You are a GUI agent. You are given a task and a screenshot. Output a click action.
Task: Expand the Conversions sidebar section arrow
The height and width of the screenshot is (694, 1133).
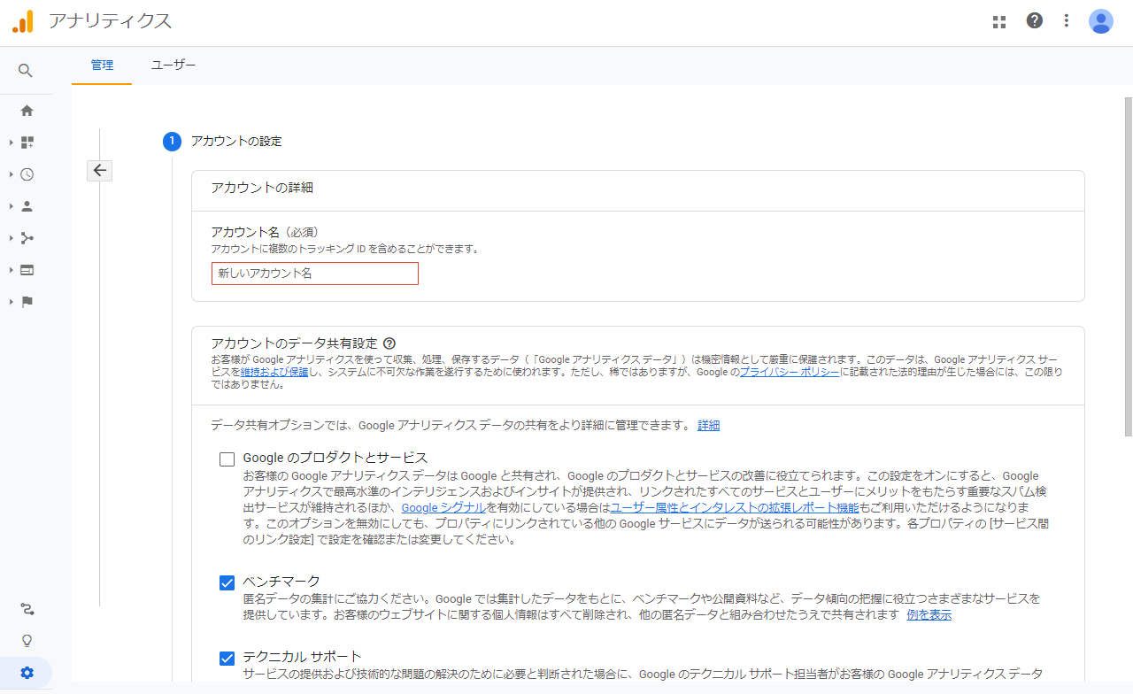tap(11, 302)
